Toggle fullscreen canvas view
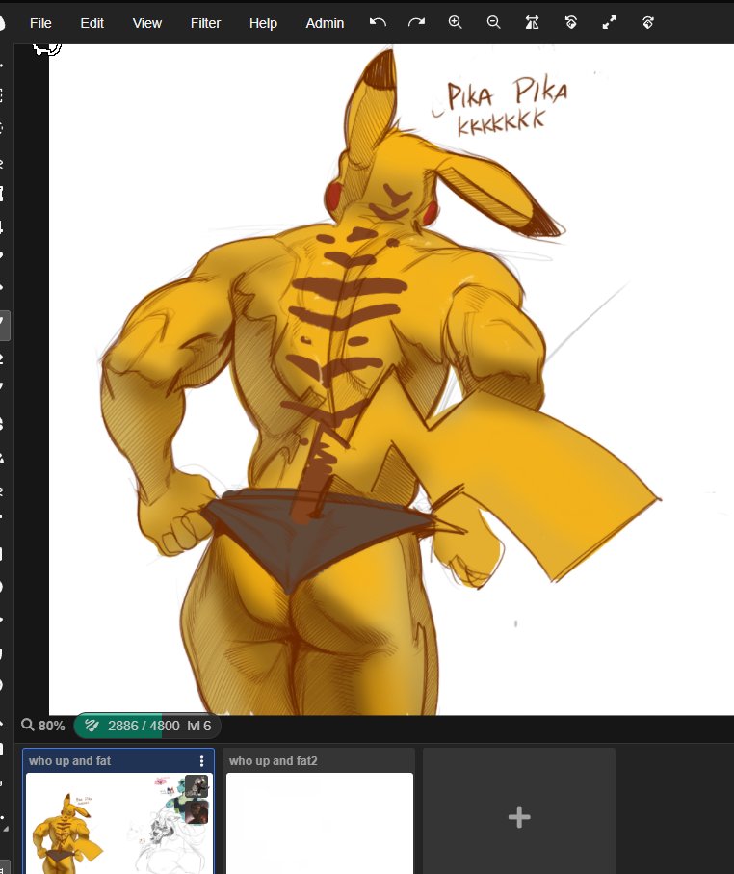734x874 pixels. (x=609, y=22)
